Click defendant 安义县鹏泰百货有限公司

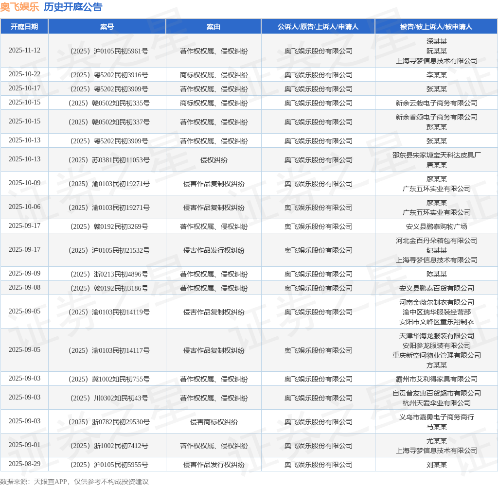tap(436, 288)
